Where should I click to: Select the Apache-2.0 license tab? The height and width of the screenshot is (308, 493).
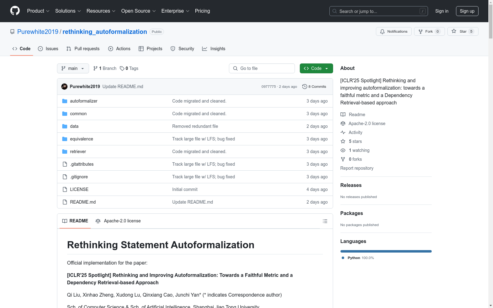point(118,221)
